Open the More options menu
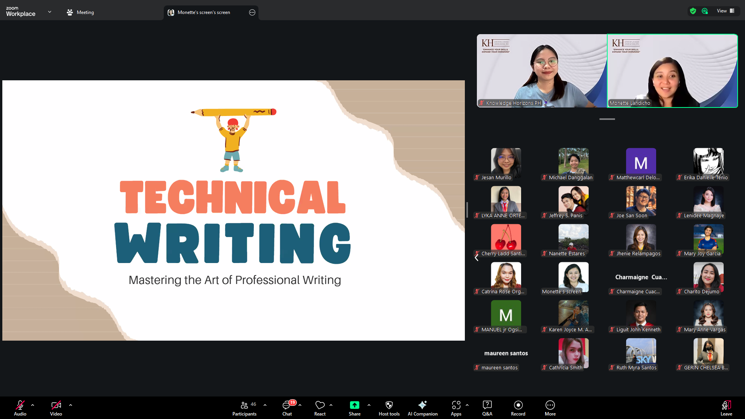 point(550,405)
